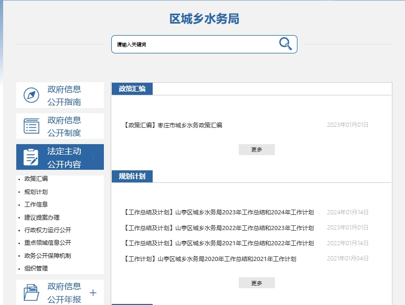This screenshot has width=405, height=305.
Task: Select 工作信息 in the sidebar submenu
Action: click(36, 204)
